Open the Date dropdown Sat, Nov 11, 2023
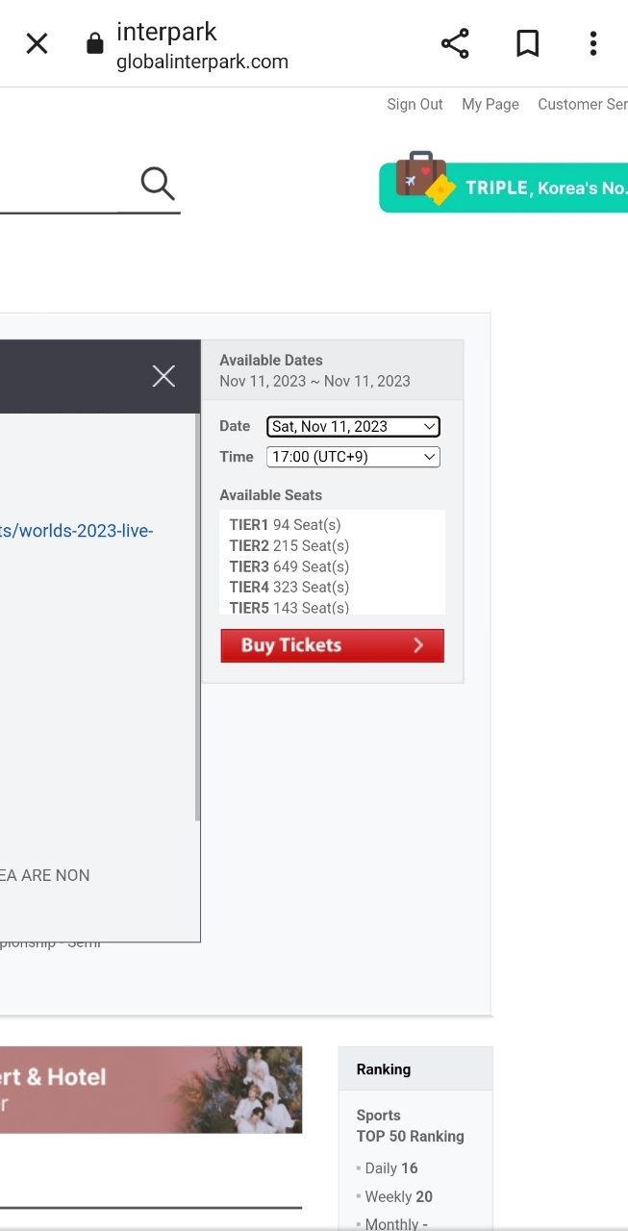The height and width of the screenshot is (1231, 628). coord(353,426)
